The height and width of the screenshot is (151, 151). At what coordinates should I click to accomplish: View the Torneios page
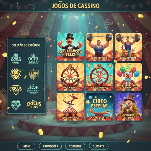[75, 146]
